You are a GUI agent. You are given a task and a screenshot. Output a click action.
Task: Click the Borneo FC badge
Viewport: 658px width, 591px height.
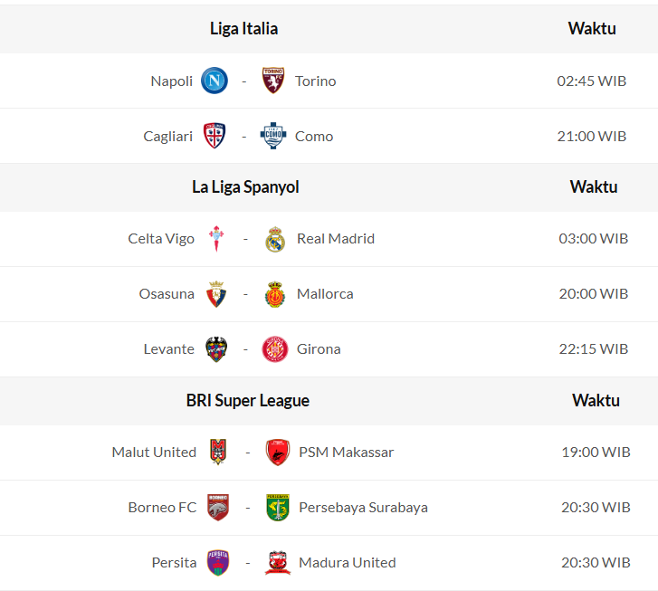(x=218, y=507)
